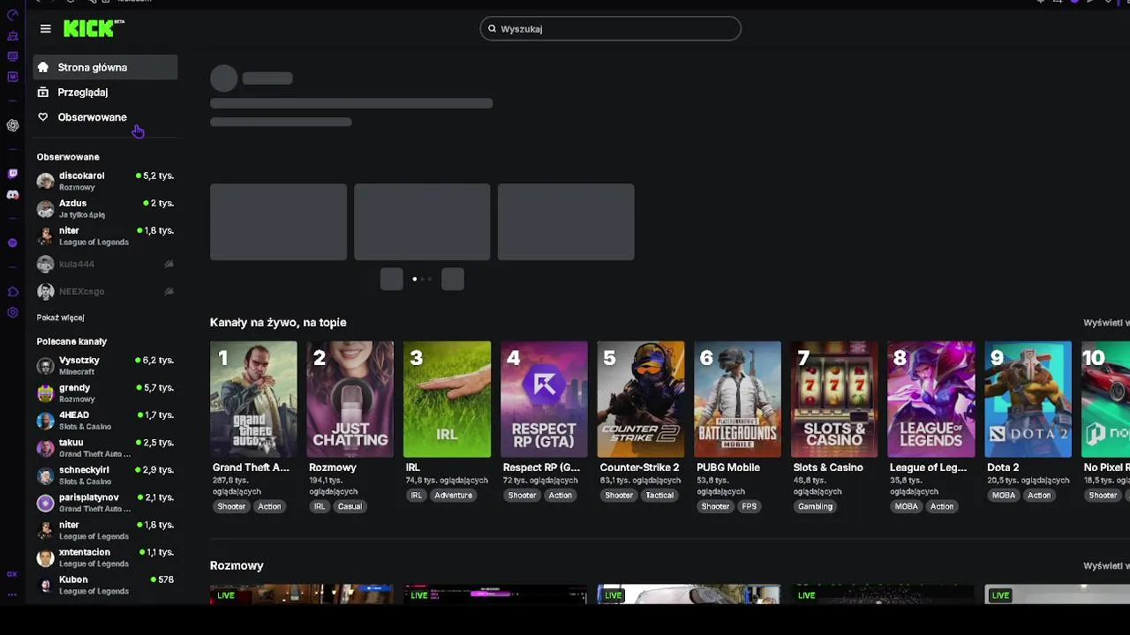1130x635 pixels.
Task: Open GX Control speedometer icon in browser sidebar
Action: pyautogui.click(x=12, y=15)
